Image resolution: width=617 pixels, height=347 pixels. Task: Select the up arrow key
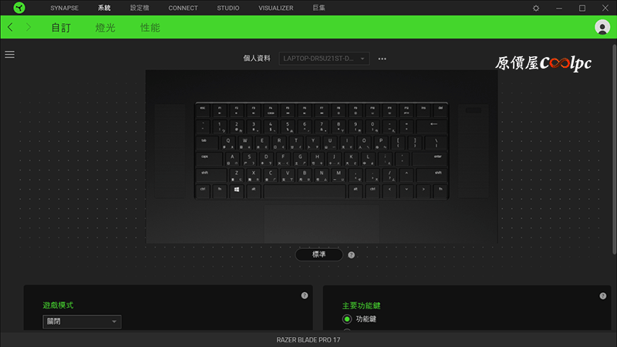[406, 174]
